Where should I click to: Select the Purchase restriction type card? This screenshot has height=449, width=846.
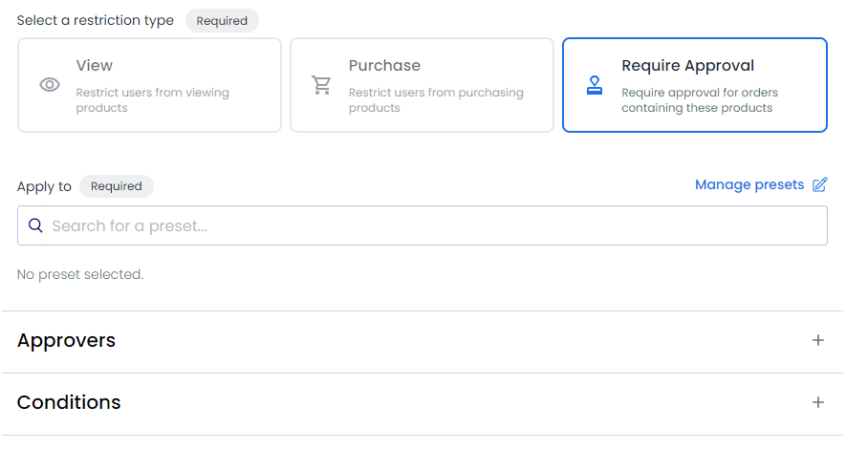(422, 85)
